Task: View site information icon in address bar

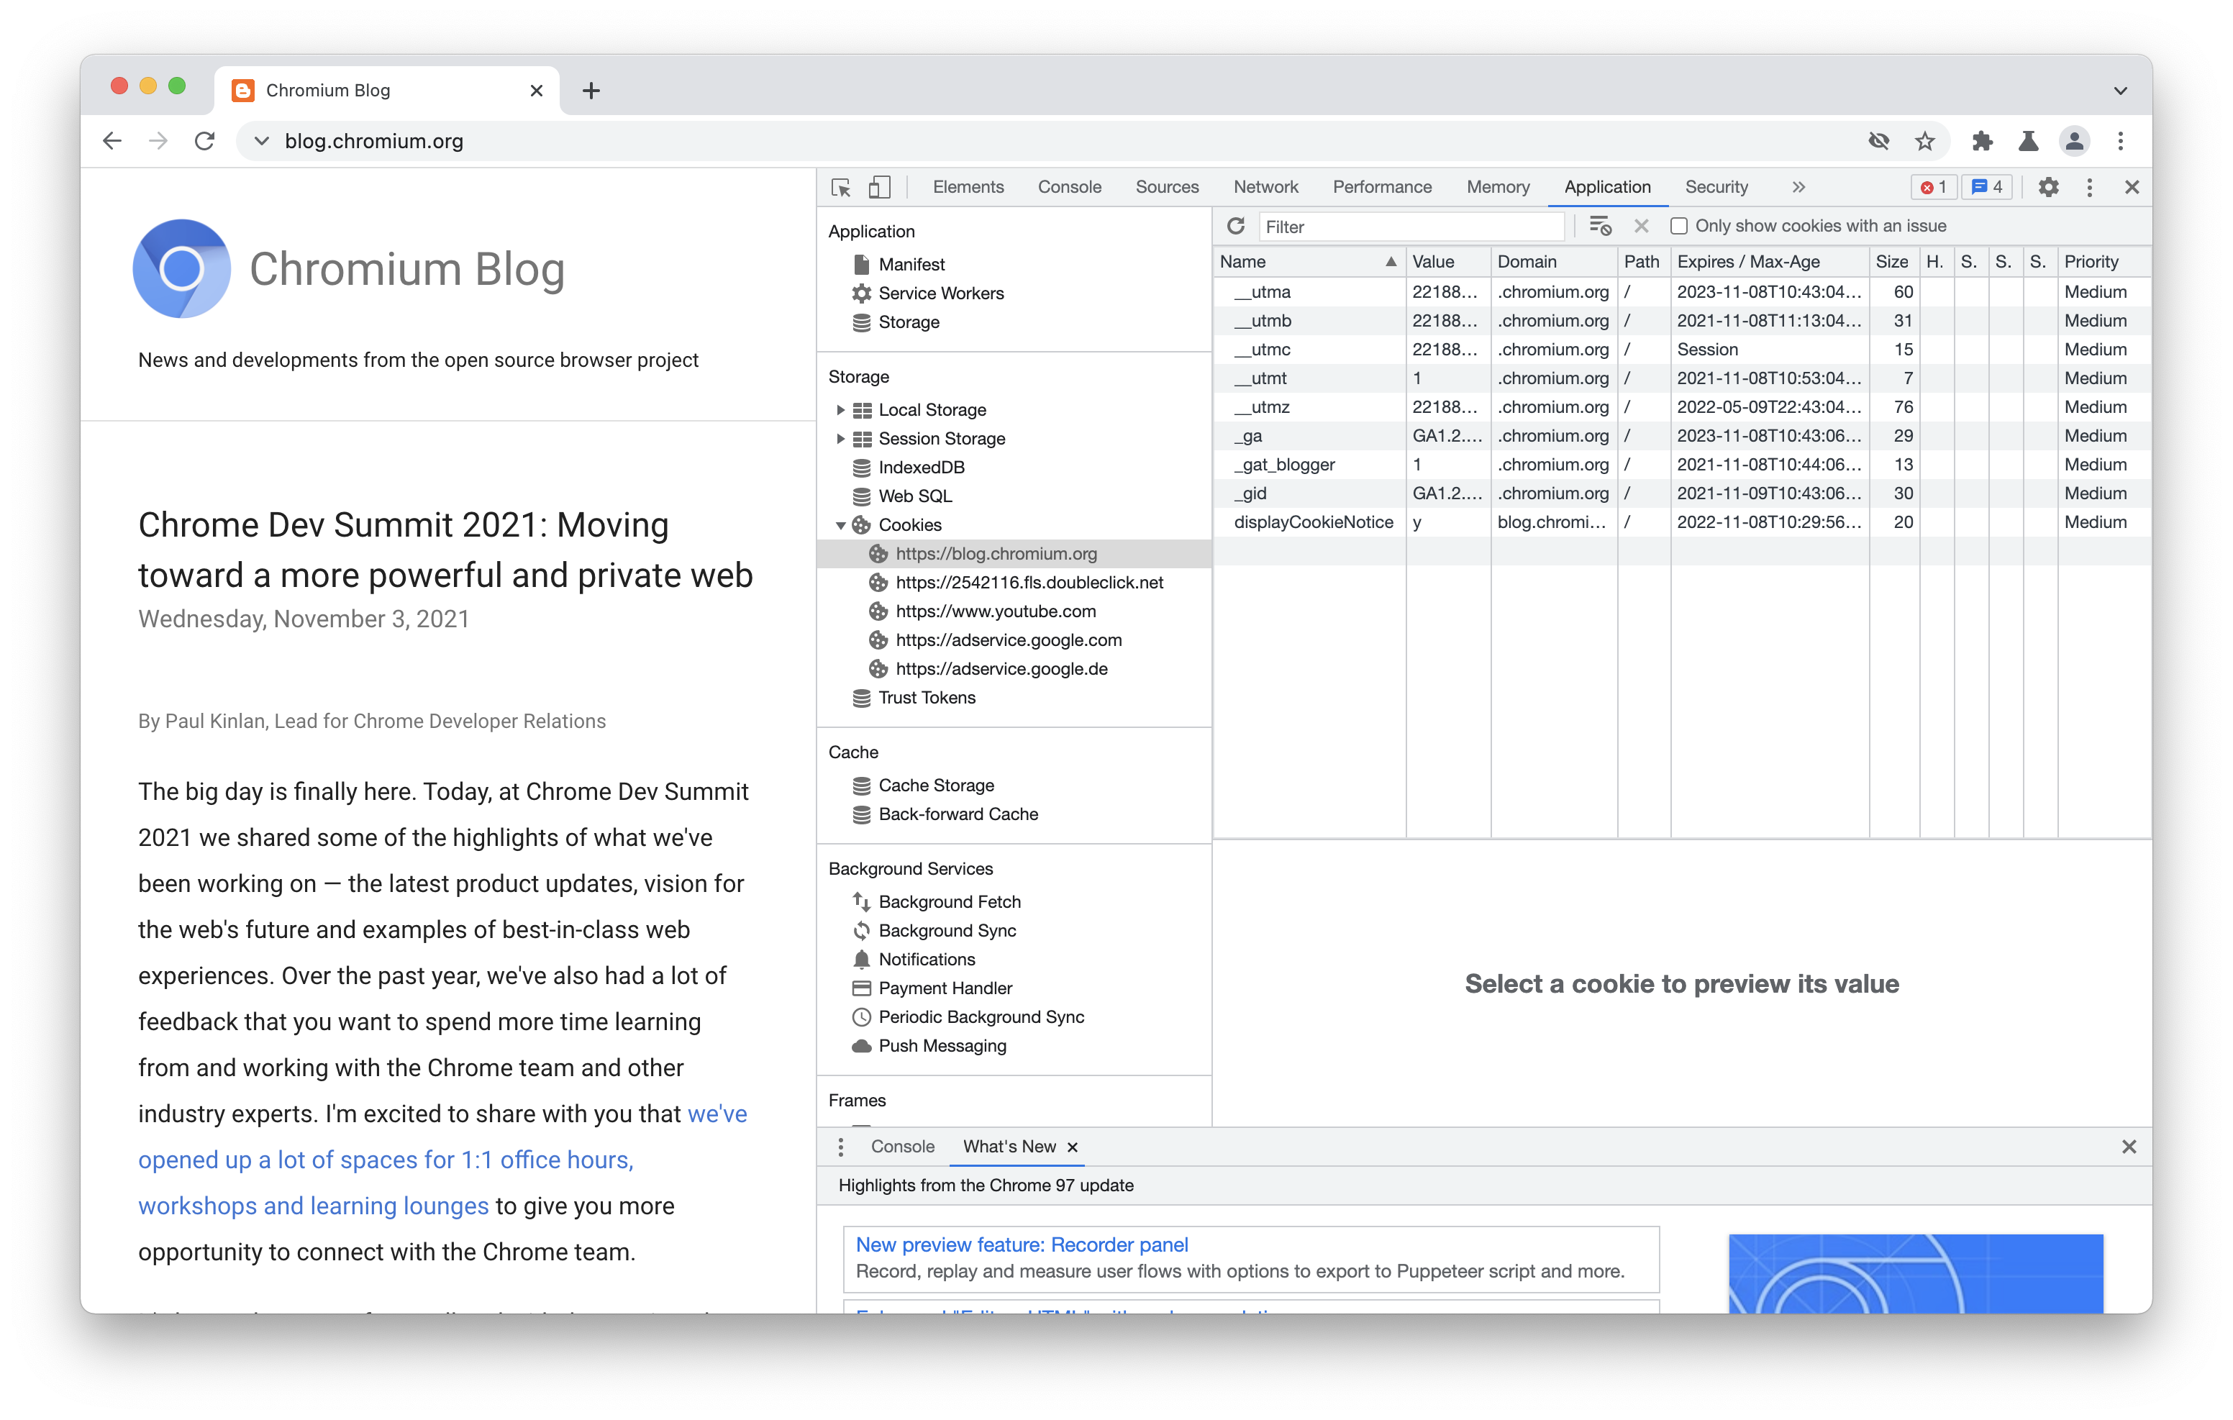Action: [x=262, y=141]
